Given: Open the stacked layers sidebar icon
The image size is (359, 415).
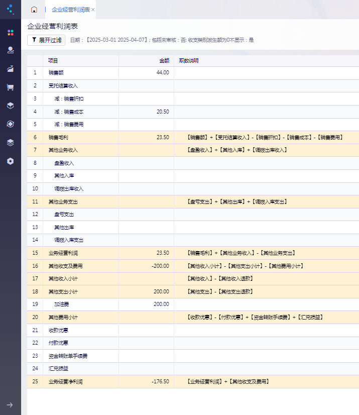Looking at the screenshot, I should click(11, 143).
